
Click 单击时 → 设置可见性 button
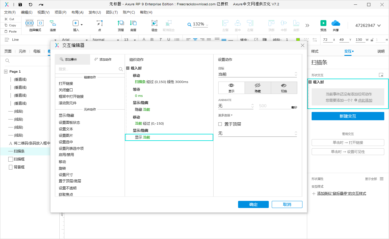[348, 152]
